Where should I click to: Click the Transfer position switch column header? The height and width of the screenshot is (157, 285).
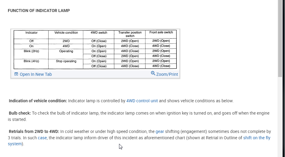pos(130,34)
